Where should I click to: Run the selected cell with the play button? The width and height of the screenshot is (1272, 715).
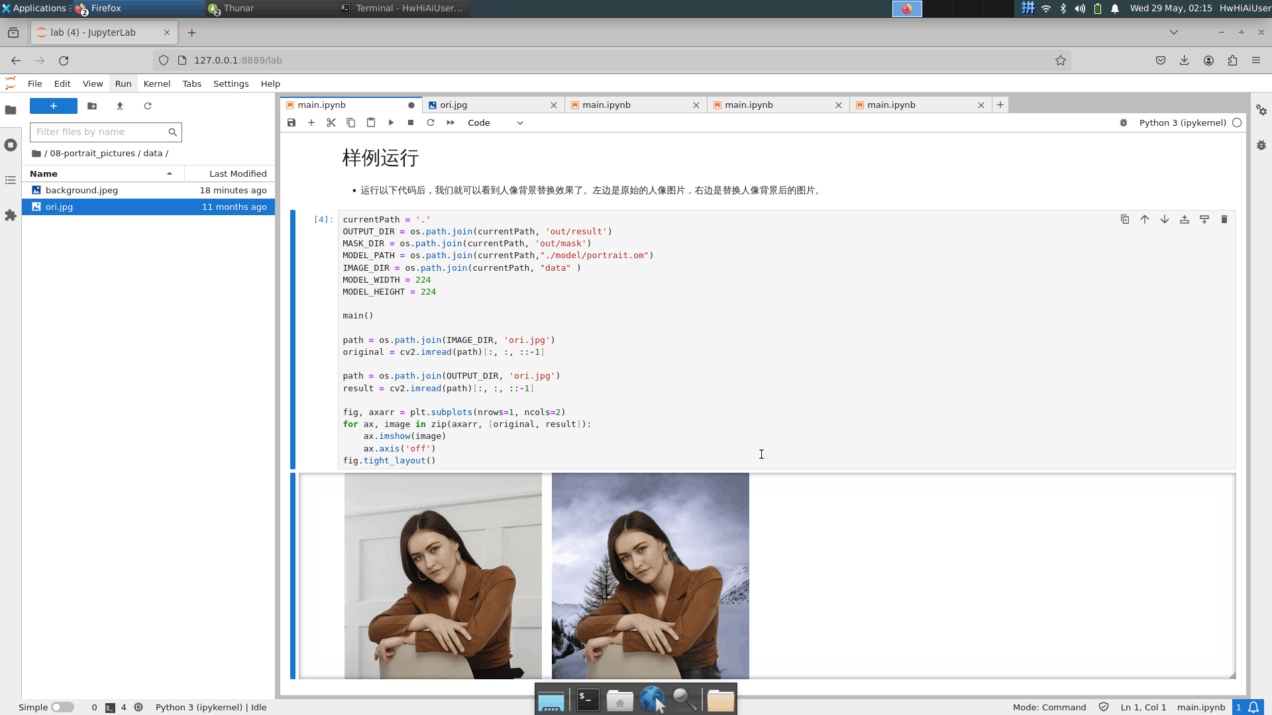pyautogui.click(x=391, y=123)
